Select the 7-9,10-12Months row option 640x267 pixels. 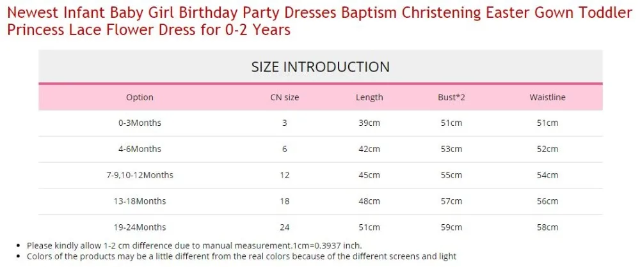pyautogui.click(x=140, y=175)
